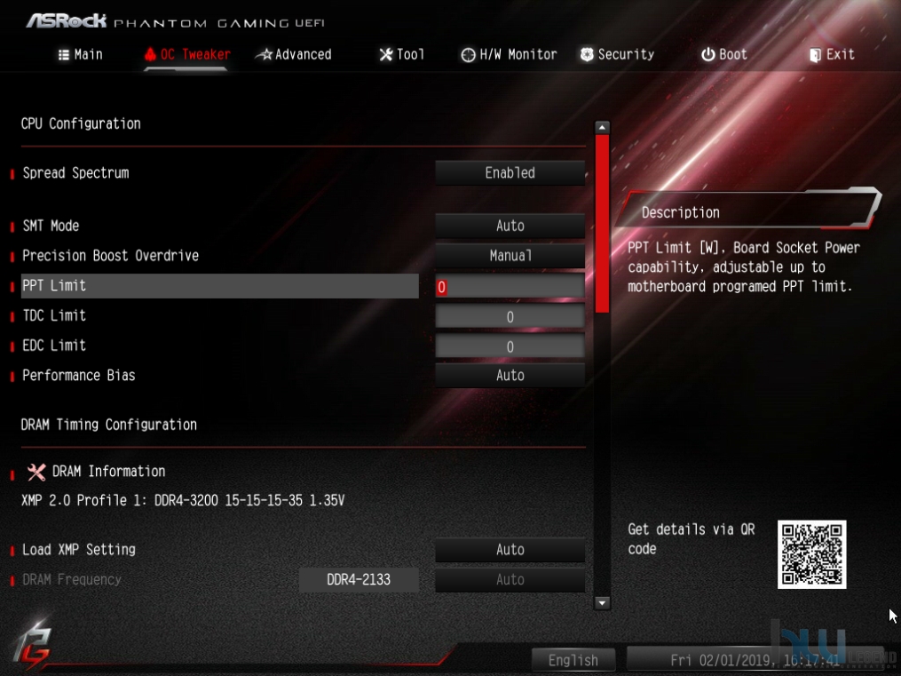The width and height of the screenshot is (901, 676).
Task: Click the English language button
Action: 573,661
